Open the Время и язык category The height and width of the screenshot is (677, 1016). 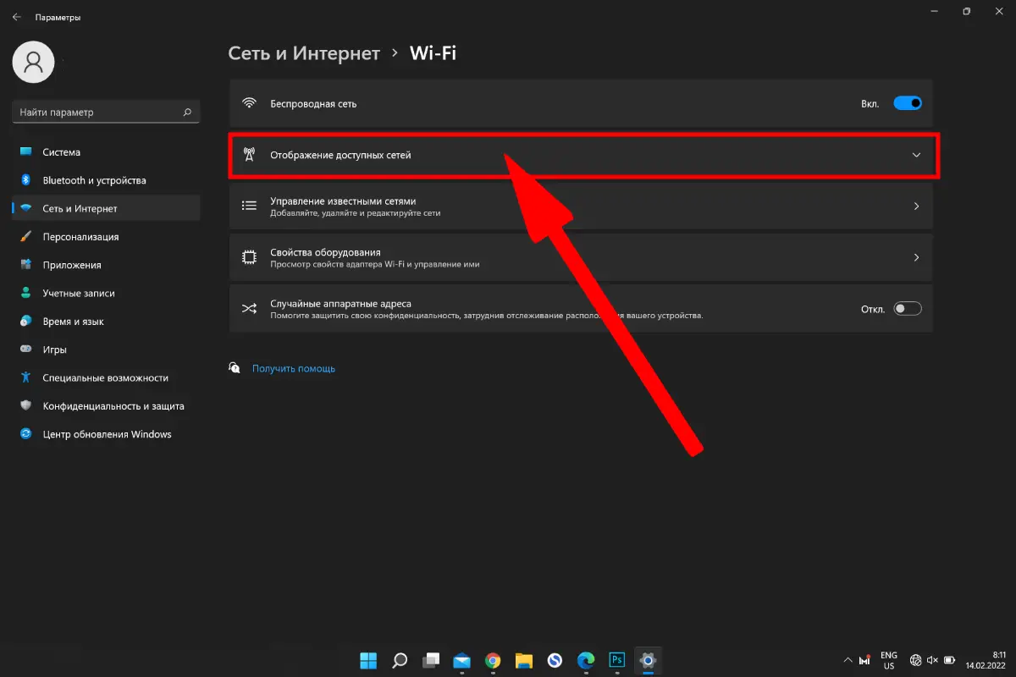coord(106,322)
